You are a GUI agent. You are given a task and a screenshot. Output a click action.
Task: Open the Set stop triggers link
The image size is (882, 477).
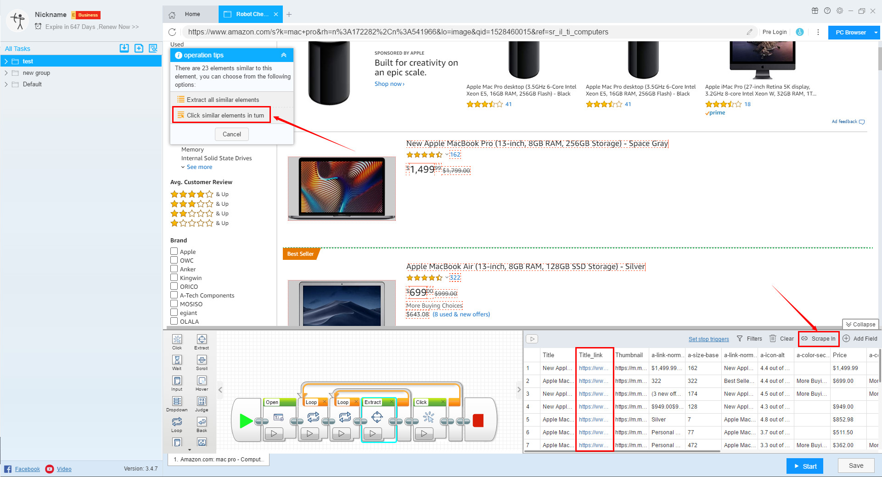708,339
